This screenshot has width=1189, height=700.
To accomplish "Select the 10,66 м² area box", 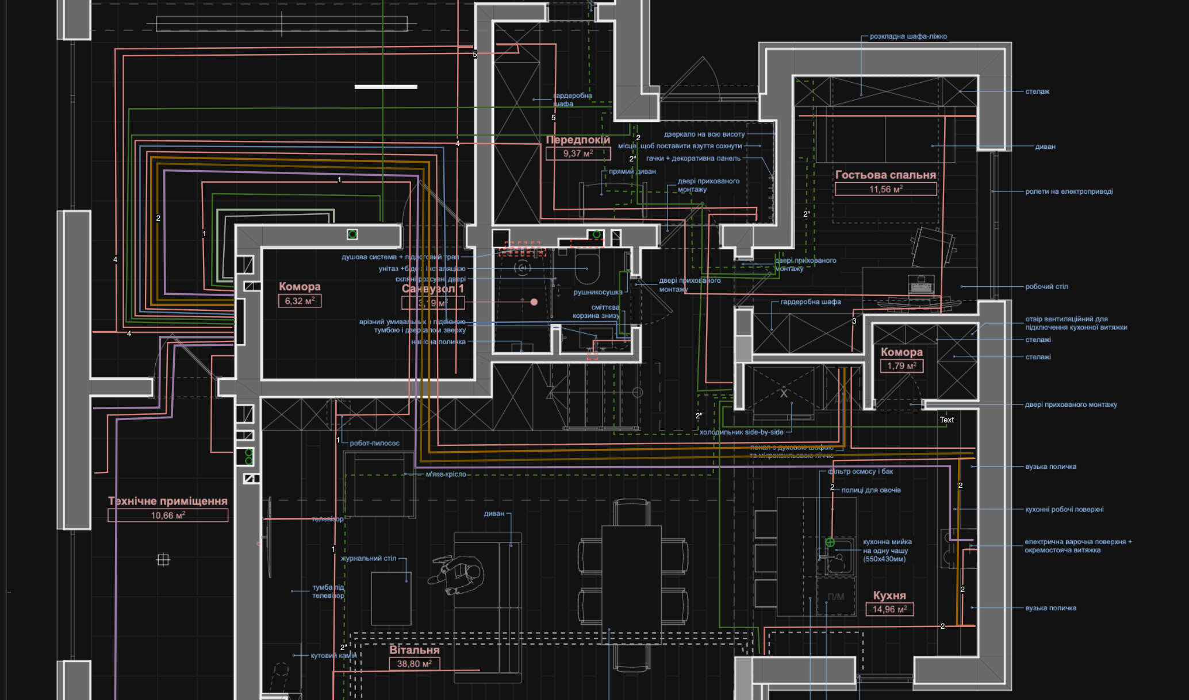I will pyautogui.click(x=168, y=516).
